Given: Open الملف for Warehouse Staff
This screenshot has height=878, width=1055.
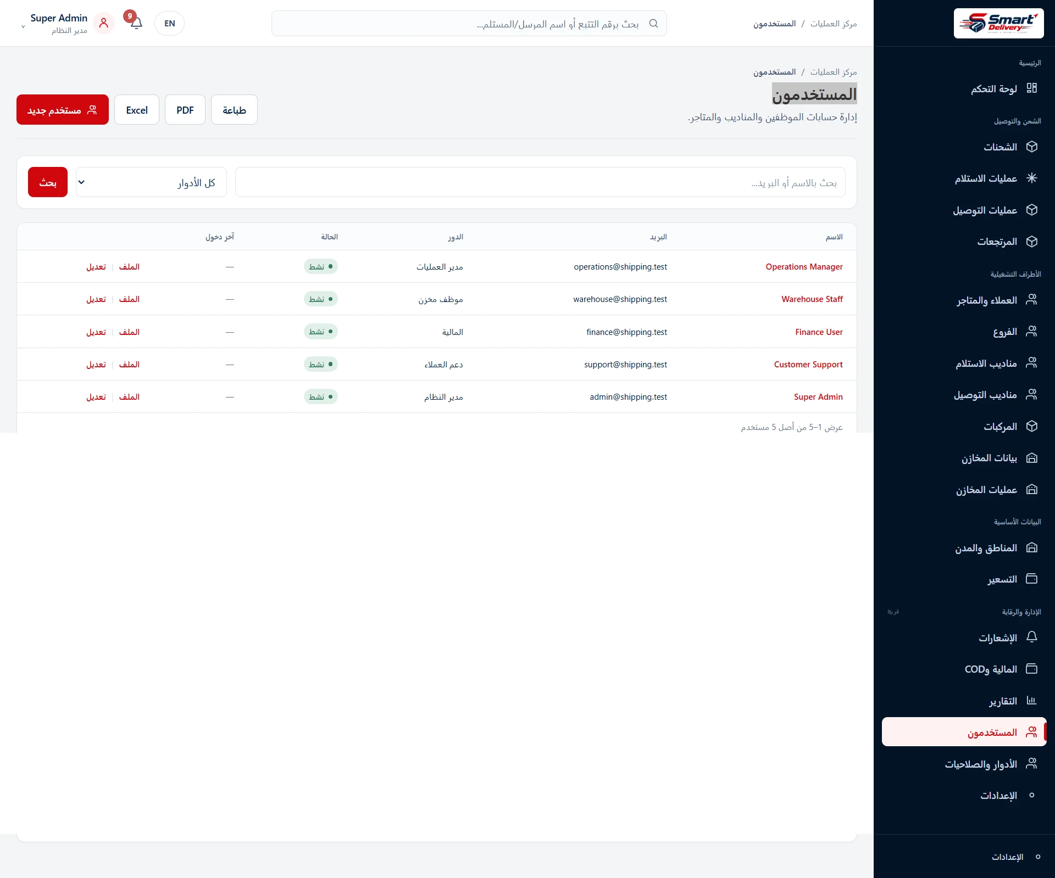Looking at the screenshot, I should 129,299.
